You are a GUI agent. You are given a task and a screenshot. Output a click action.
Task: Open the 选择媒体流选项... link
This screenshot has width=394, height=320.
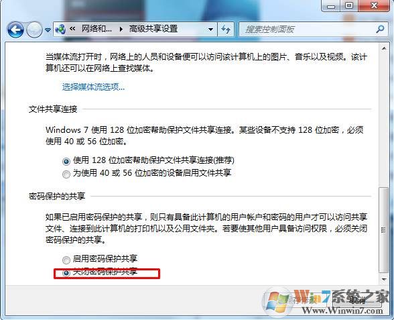pos(93,87)
